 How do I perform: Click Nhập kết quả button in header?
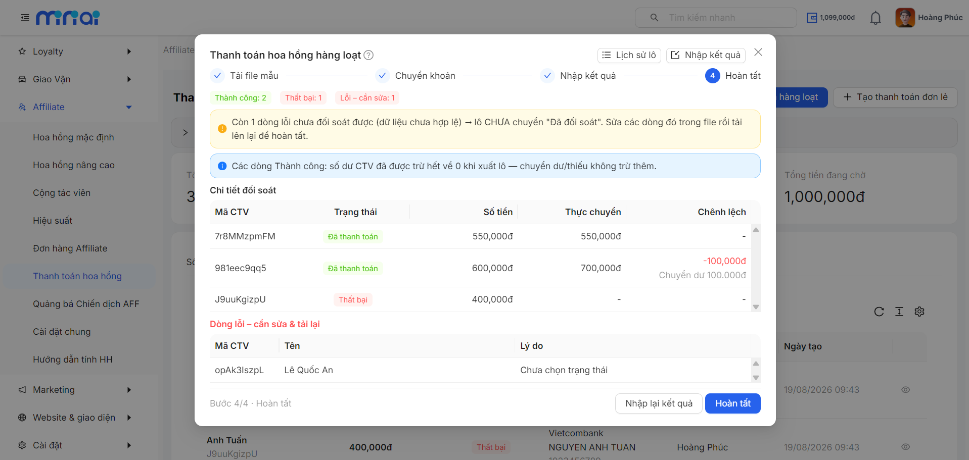point(706,55)
